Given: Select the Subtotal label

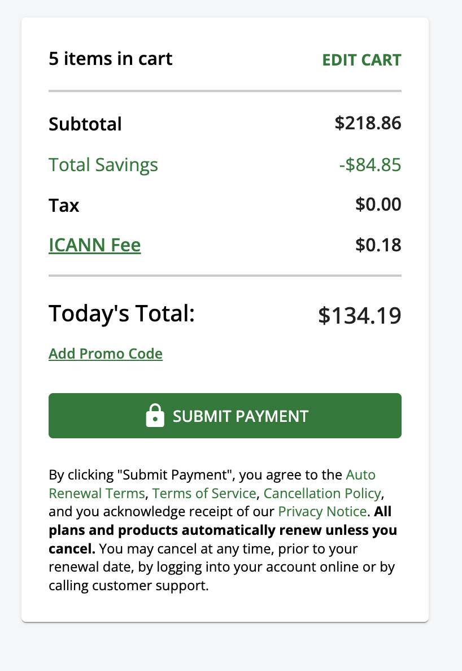Looking at the screenshot, I should click(85, 124).
